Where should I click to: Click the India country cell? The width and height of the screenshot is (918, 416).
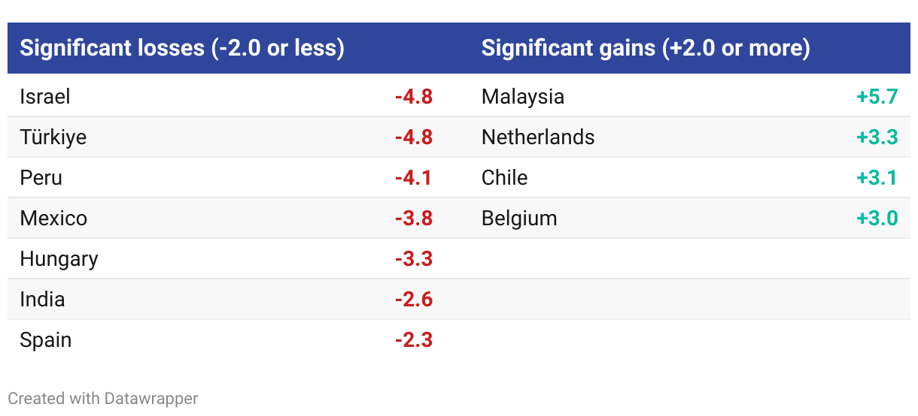pos(42,299)
